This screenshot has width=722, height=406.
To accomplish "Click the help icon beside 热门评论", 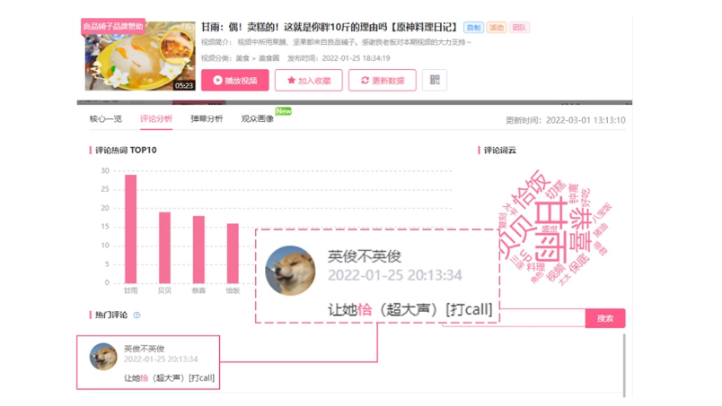I will 136,315.
